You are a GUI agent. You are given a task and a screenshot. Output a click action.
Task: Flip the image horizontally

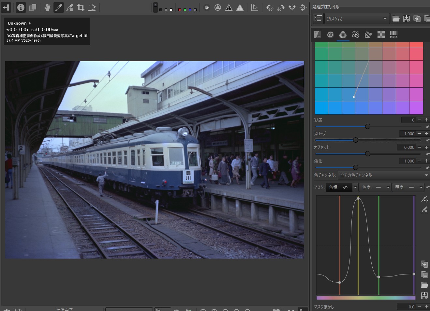292,7
